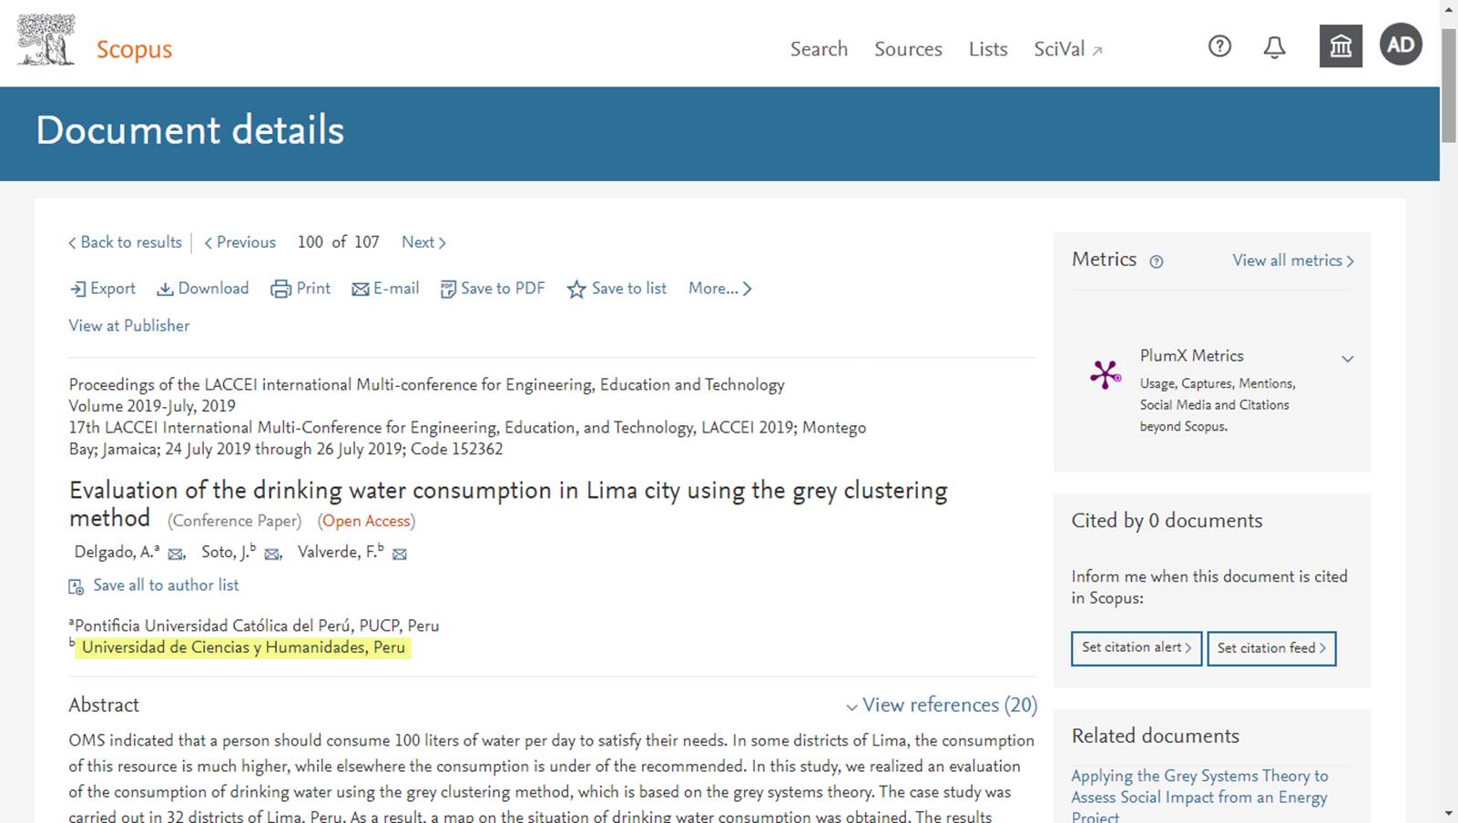This screenshot has height=823, width=1458.
Task: Go to the Next document
Action: [423, 242]
